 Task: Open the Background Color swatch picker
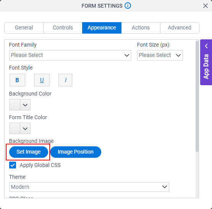[x=20, y=105]
